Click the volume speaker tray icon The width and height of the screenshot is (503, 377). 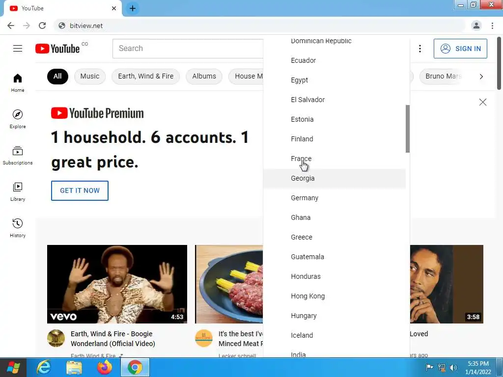pos(453,367)
